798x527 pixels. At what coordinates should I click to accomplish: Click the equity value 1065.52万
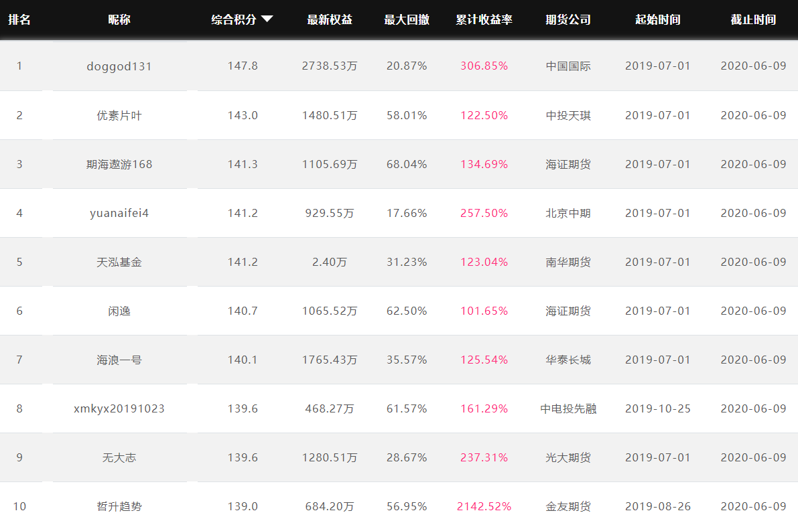[x=330, y=311]
